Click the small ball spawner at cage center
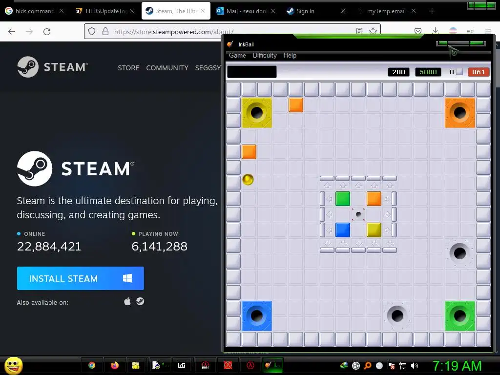This screenshot has height=375, width=500. (358, 214)
